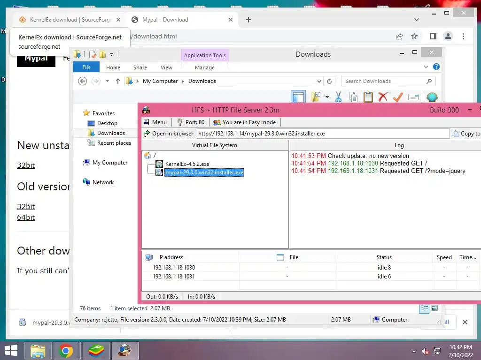This screenshot has width=481, height=360.
Task: Click the preview pane layout icon in Explorer toolbar
Action: click(298, 97)
